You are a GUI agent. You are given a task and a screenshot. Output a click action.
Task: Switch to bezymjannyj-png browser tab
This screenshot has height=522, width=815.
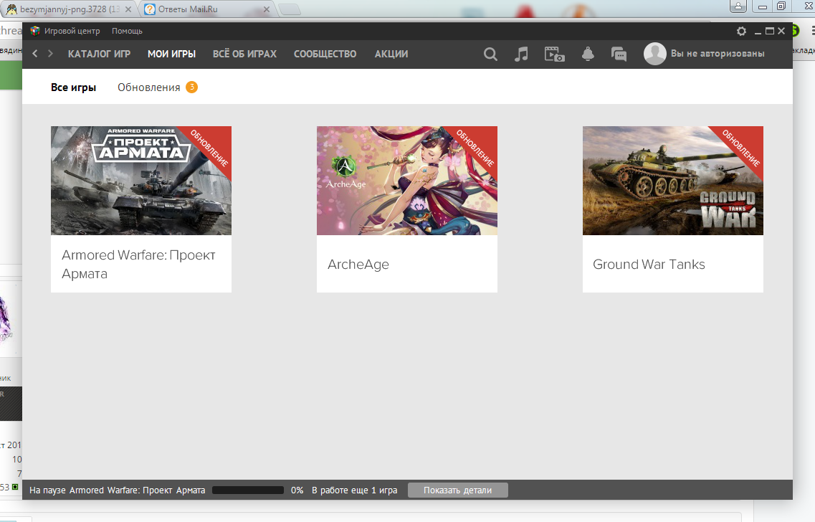pos(70,9)
